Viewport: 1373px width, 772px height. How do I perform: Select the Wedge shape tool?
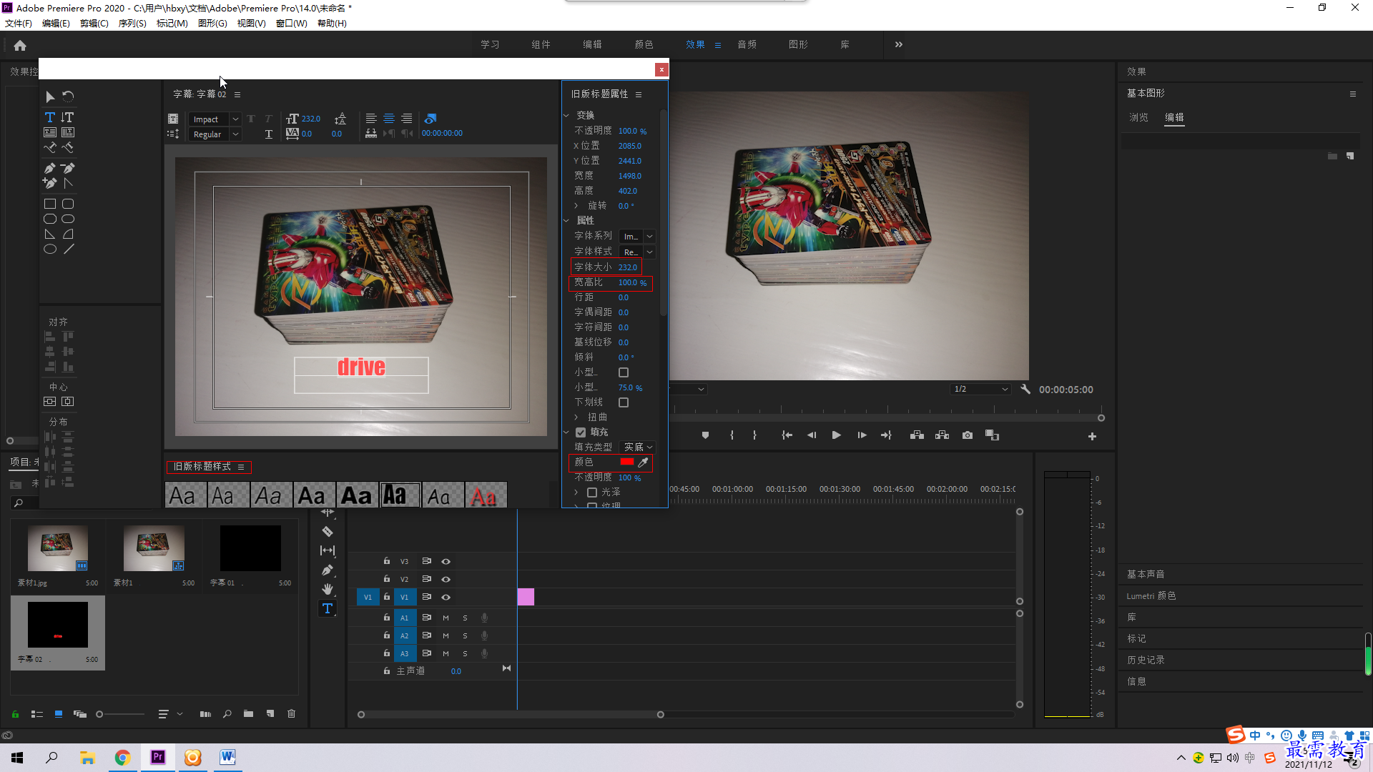click(49, 234)
